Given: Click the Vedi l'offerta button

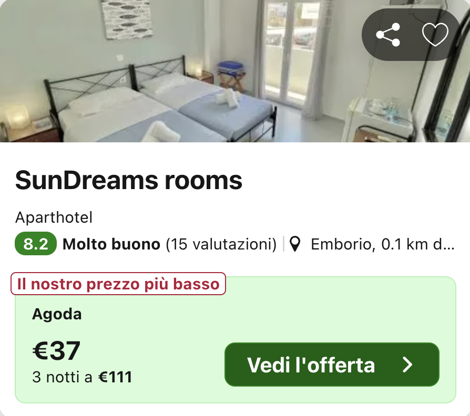Looking at the screenshot, I should pyautogui.click(x=332, y=365).
